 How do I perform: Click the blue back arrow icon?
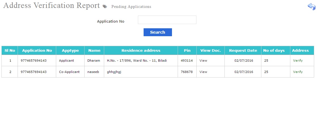[312, 7]
